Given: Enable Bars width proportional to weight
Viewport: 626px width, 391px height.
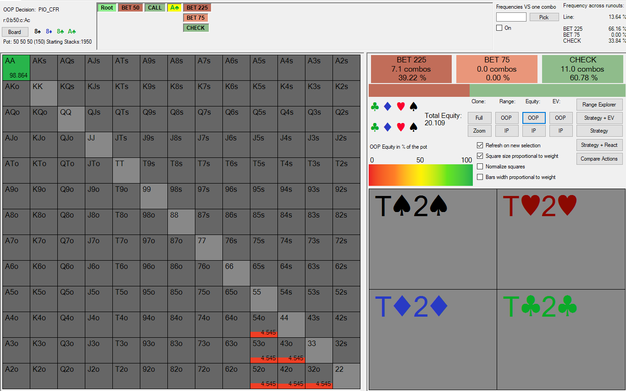Looking at the screenshot, I should point(480,177).
